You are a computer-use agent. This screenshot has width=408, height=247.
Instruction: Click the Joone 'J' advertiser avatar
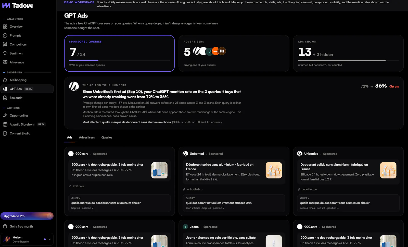click(x=209, y=51)
